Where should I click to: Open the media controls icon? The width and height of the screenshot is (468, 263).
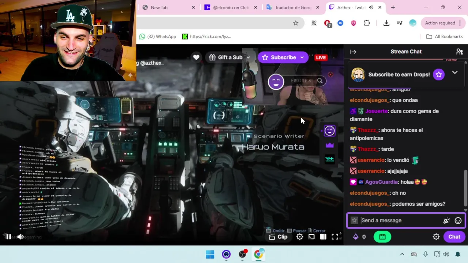pyautogui.click(x=400, y=23)
